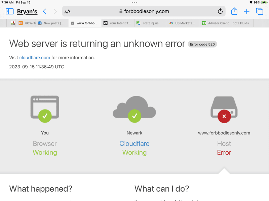
Task: Open Bryan's tab group menu
Action: (27, 11)
